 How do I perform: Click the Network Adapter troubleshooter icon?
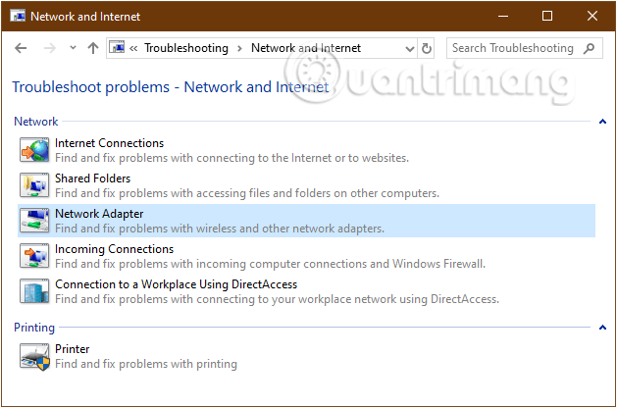[x=34, y=221]
